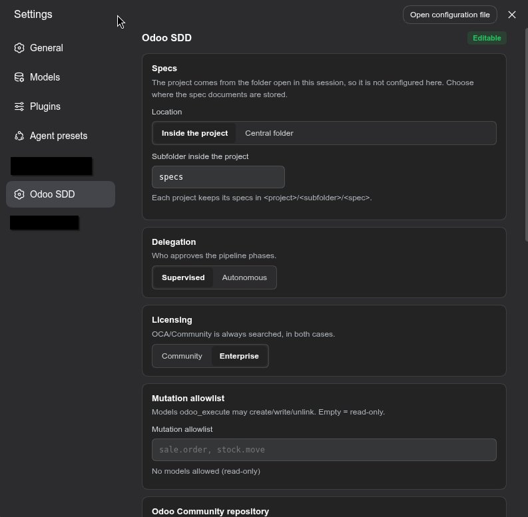Click 'No models allowed (read-only)' text
Screen dimensions: 528x517
[206, 471]
